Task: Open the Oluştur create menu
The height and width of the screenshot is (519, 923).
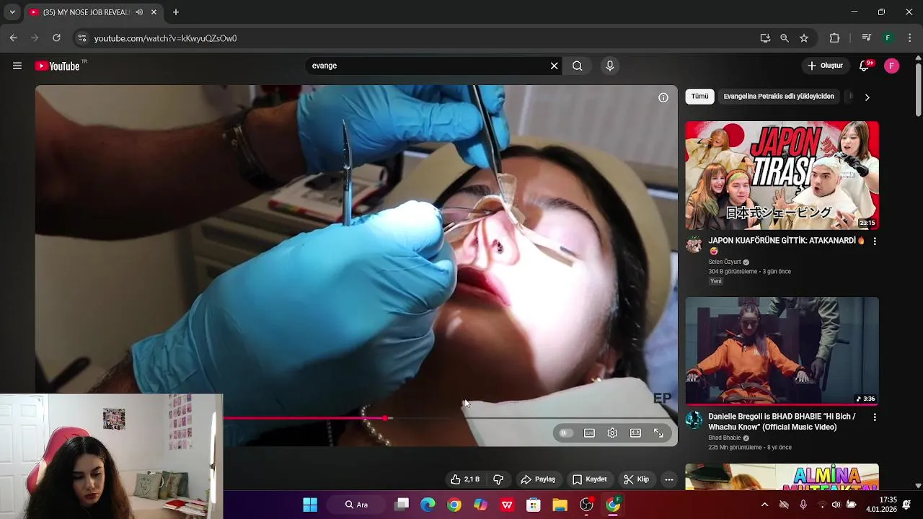Action: click(825, 66)
